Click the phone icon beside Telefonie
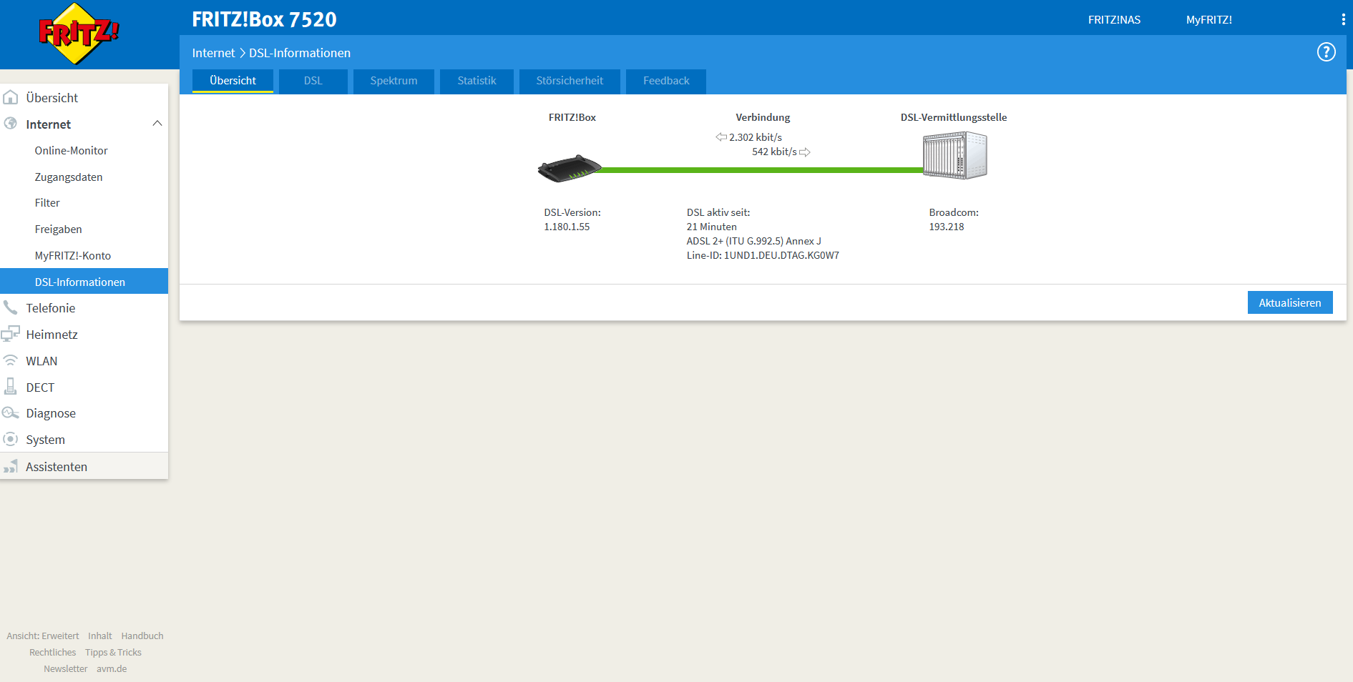 pos(11,307)
